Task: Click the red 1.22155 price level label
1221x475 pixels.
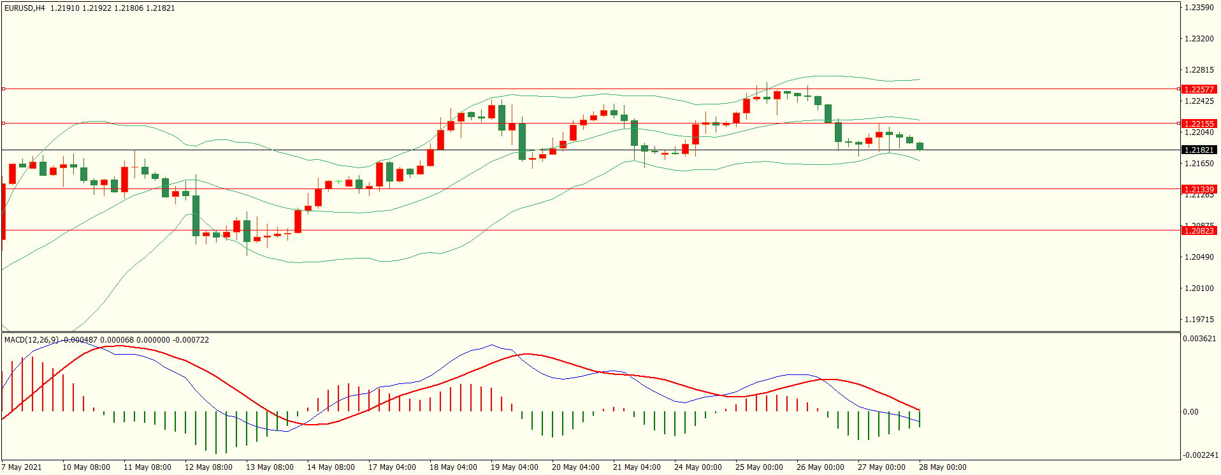Action: tap(1198, 124)
